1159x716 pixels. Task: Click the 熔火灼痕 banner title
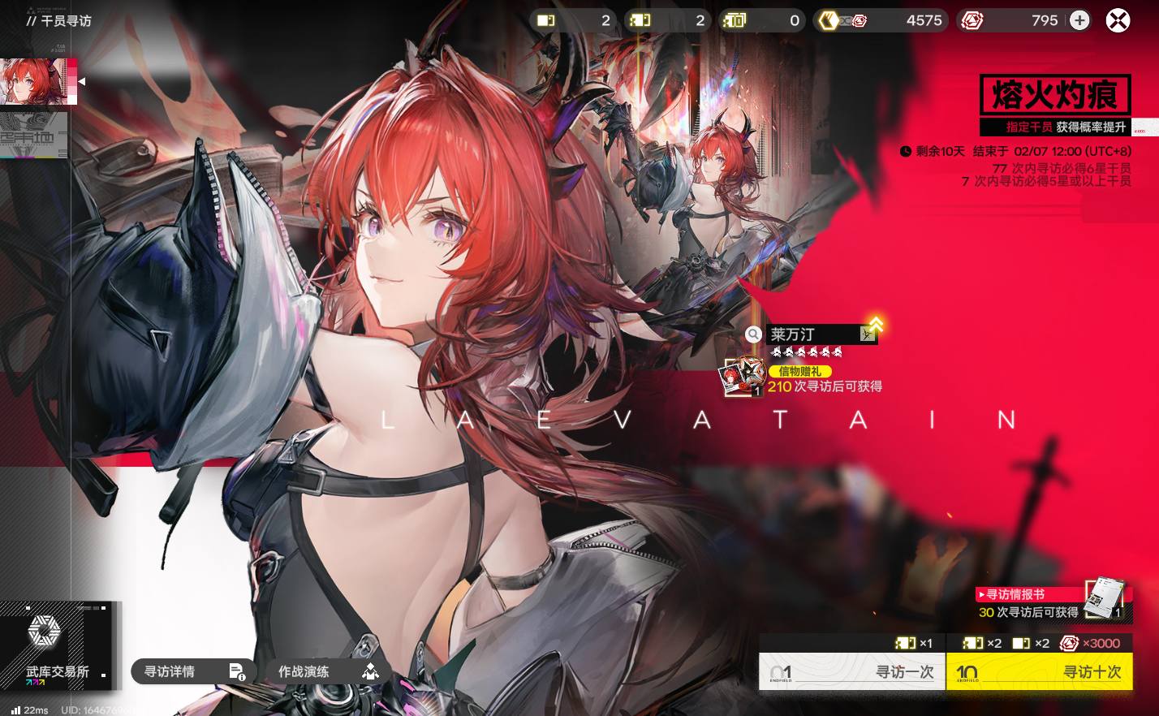click(x=1054, y=95)
